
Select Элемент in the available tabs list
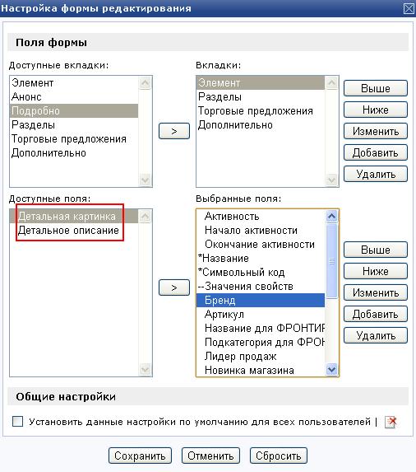[x=74, y=82]
